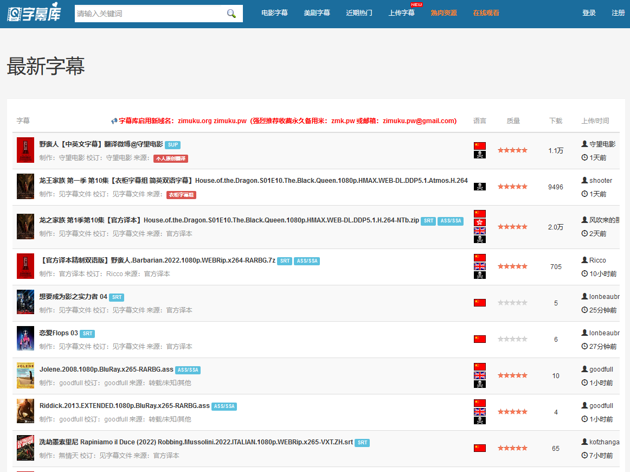Click the Riddick poster thumbnail

click(25, 411)
